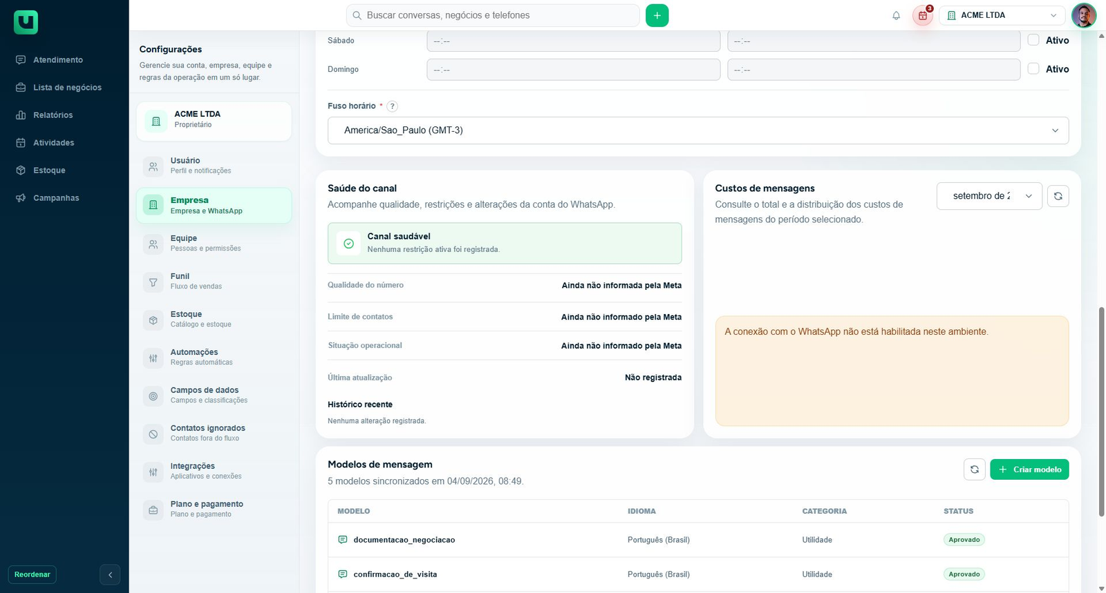Open Equipe settings icon
1106x593 pixels.
pos(153,244)
